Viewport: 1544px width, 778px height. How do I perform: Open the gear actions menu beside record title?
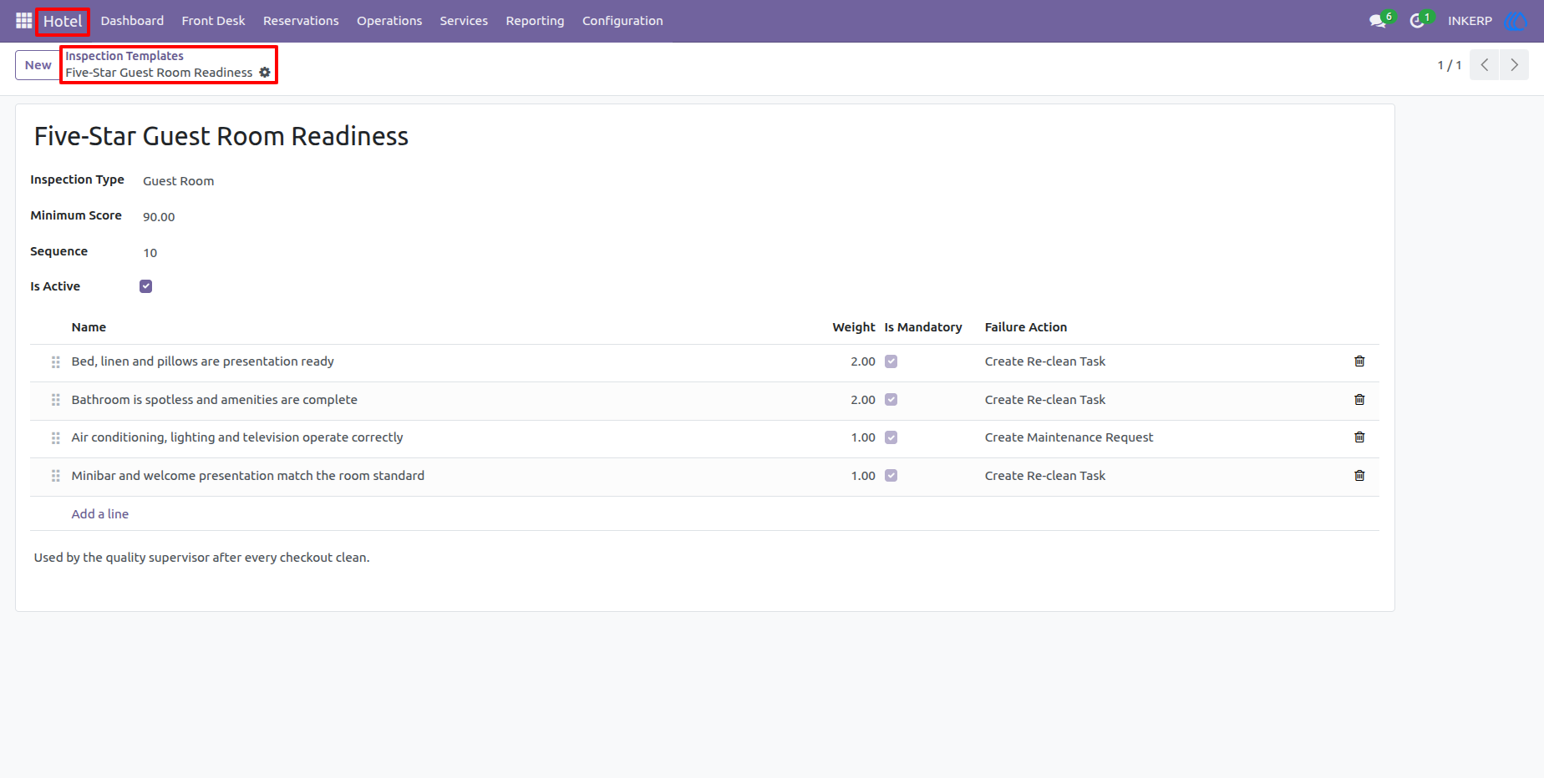(x=265, y=73)
